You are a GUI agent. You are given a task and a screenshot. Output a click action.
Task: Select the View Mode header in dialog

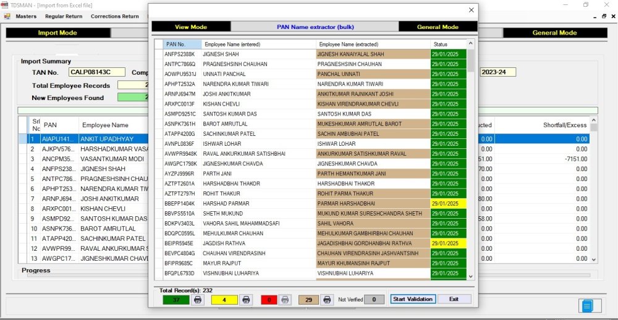click(x=191, y=27)
